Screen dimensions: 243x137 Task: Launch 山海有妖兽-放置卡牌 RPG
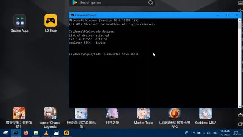pos(175,114)
